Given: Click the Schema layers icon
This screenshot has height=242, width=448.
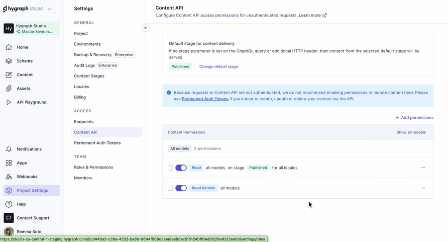Looking at the screenshot, I should click(9, 61).
